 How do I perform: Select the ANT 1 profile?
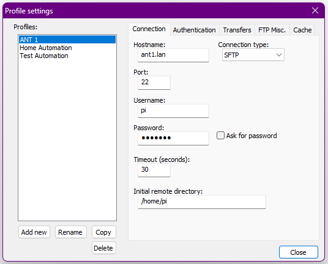67,40
